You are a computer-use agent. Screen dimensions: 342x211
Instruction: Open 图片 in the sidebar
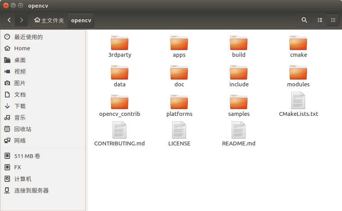[43, 83]
